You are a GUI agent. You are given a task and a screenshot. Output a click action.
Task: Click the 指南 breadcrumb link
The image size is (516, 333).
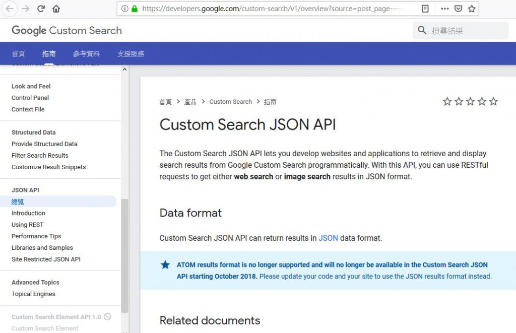point(270,102)
